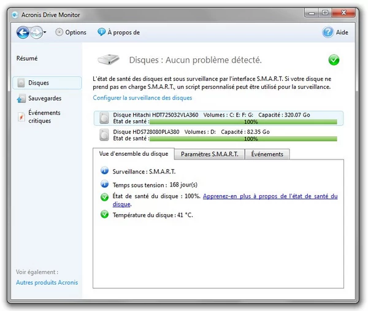Open Autres produits Acronis link

pyautogui.click(x=47, y=283)
